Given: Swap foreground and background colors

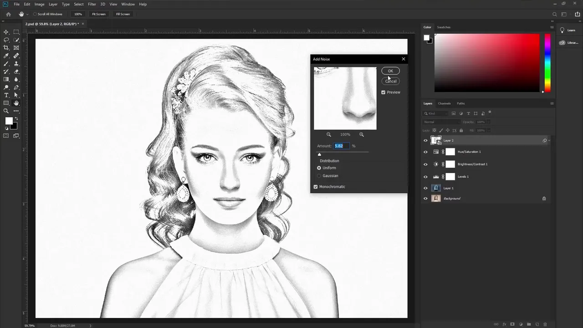Looking at the screenshot, I should tap(16, 118).
